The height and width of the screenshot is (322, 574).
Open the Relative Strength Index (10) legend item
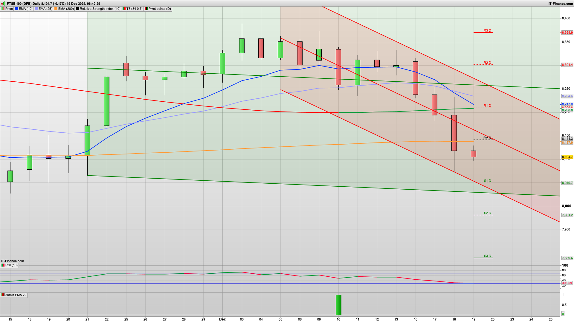click(98, 9)
